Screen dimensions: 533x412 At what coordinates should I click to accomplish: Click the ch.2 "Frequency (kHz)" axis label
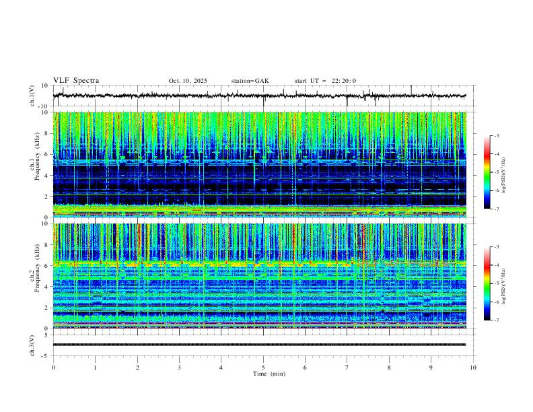[x=37, y=268]
